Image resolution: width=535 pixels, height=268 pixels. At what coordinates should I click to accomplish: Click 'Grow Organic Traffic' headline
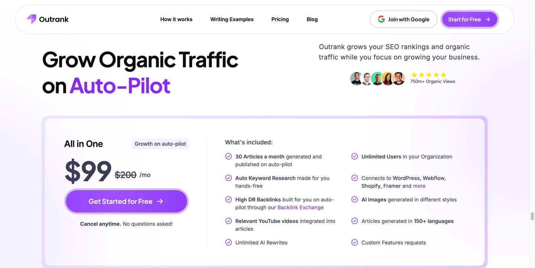pyautogui.click(x=140, y=59)
